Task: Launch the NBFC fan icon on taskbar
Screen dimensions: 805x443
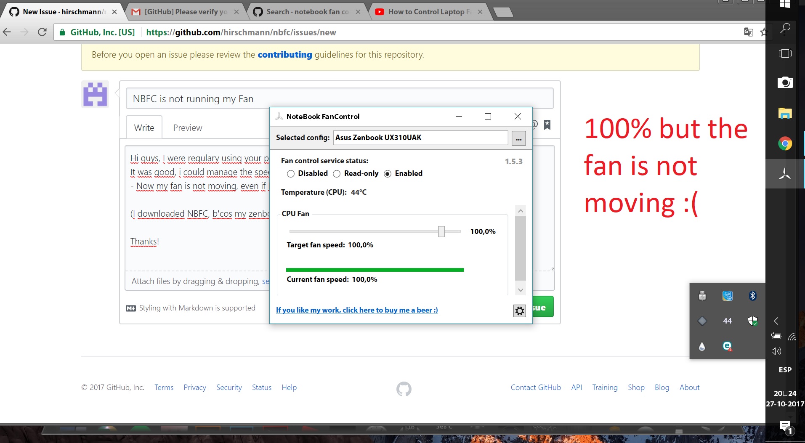Action: pyautogui.click(x=784, y=173)
